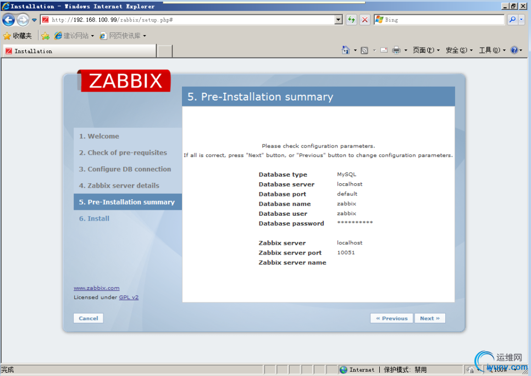Open 网页快讯库 web slice gallery

pyautogui.click(x=123, y=36)
